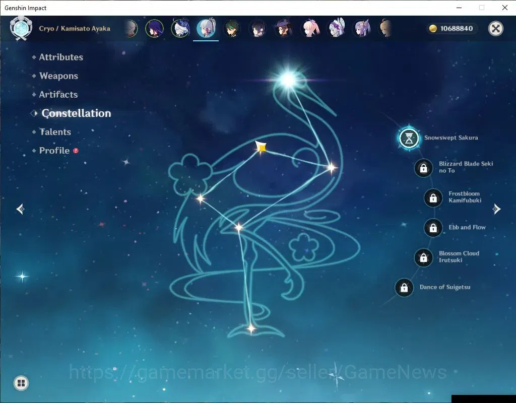The height and width of the screenshot is (403, 516).
Task: Select the faded blonde portrait at row end
Action: coord(385,29)
